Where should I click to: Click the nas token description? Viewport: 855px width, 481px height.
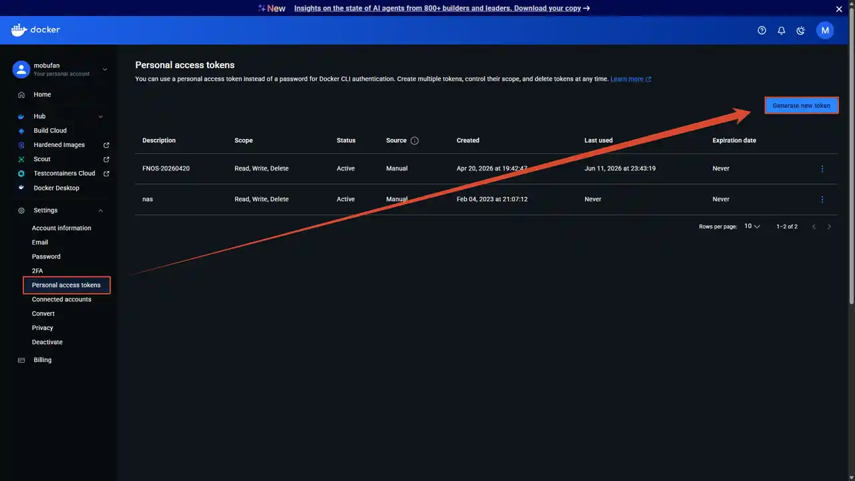click(148, 199)
